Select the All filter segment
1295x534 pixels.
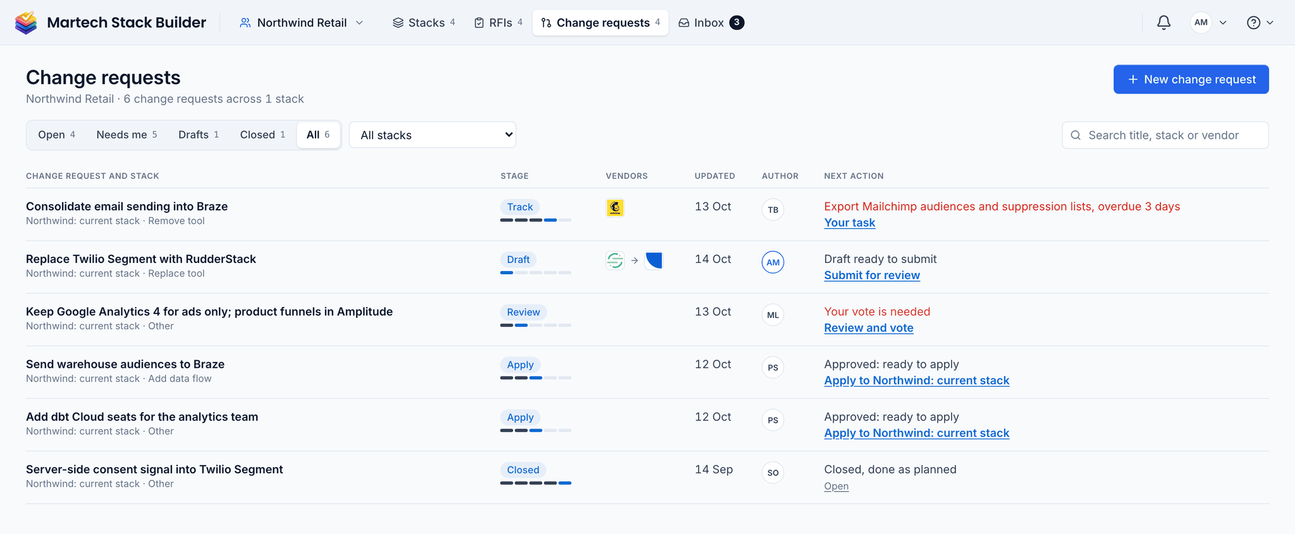click(x=318, y=135)
